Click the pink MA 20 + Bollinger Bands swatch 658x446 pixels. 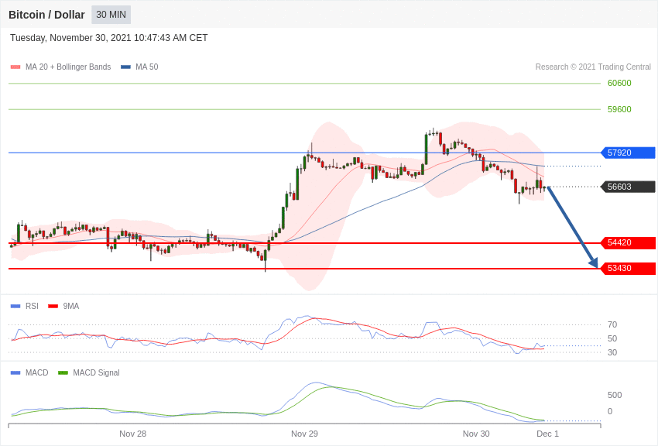[15, 67]
